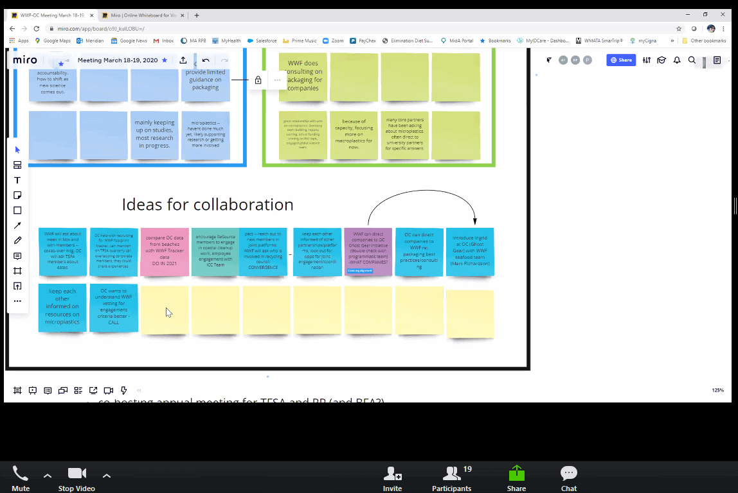Expand the video options caret beside Stop Video
This screenshot has width=738, height=493.
pos(107,476)
